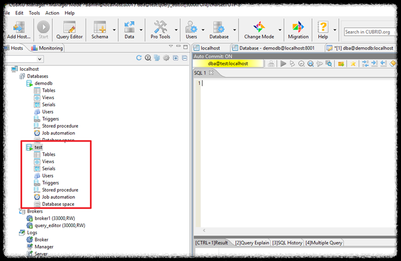This screenshot has height=261, width=401.
Task: Click the Database toolbar icon
Action: pos(219,30)
